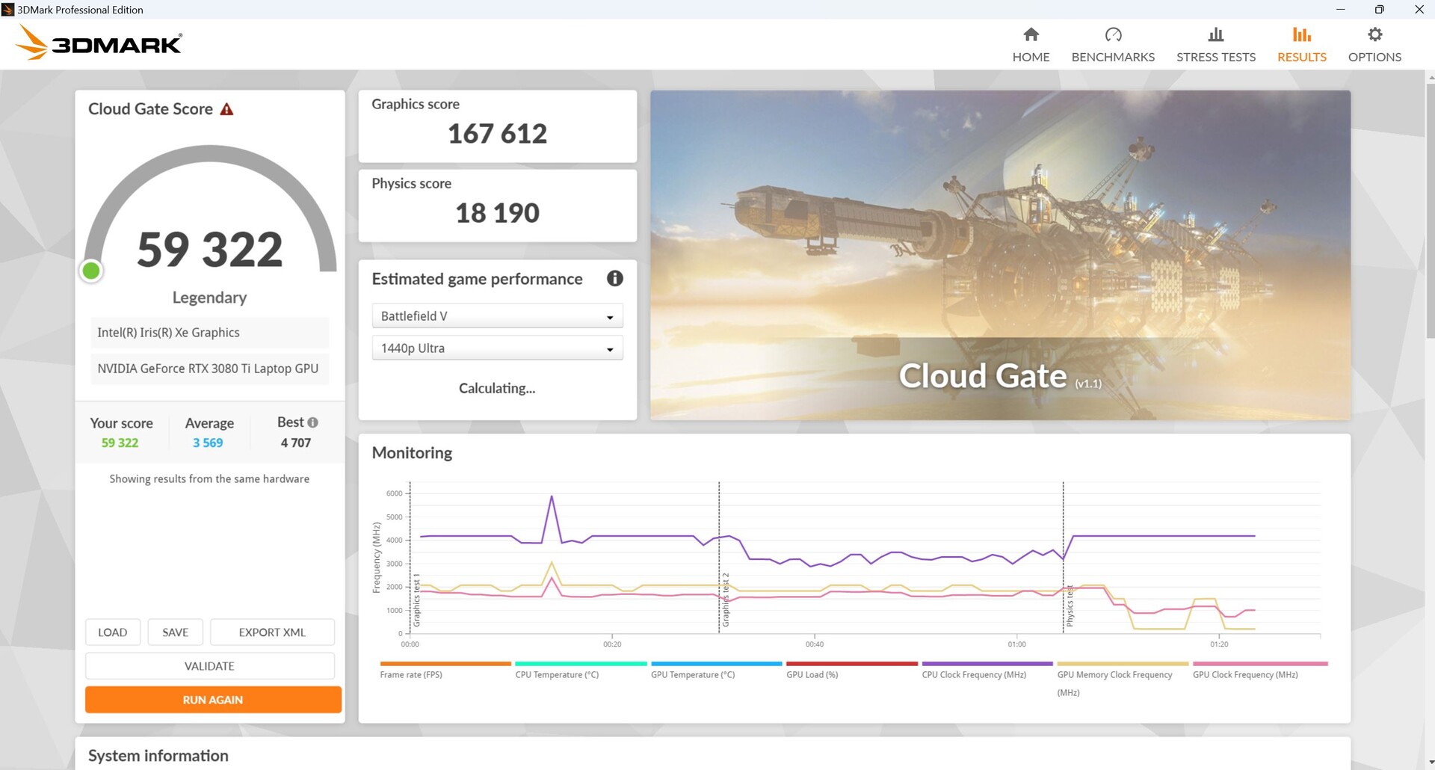1435x770 pixels.
Task: Click the info icon beside Best
Action: [x=312, y=422]
